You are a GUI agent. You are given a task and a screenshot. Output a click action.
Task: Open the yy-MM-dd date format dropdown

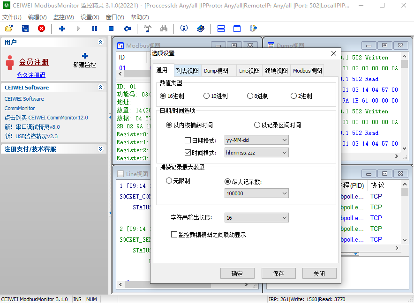(x=256, y=140)
